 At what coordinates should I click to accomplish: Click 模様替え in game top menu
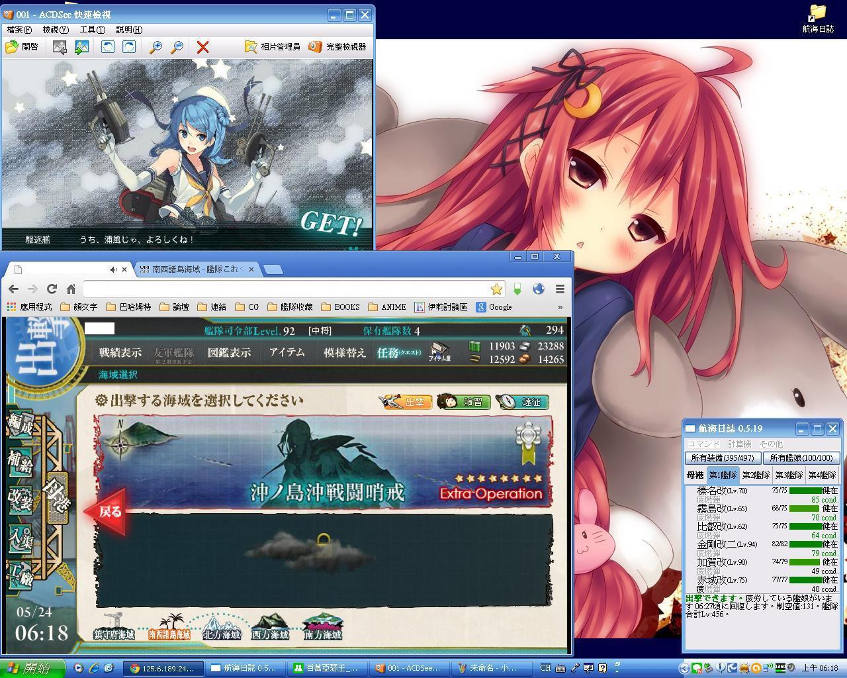(344, 352)
